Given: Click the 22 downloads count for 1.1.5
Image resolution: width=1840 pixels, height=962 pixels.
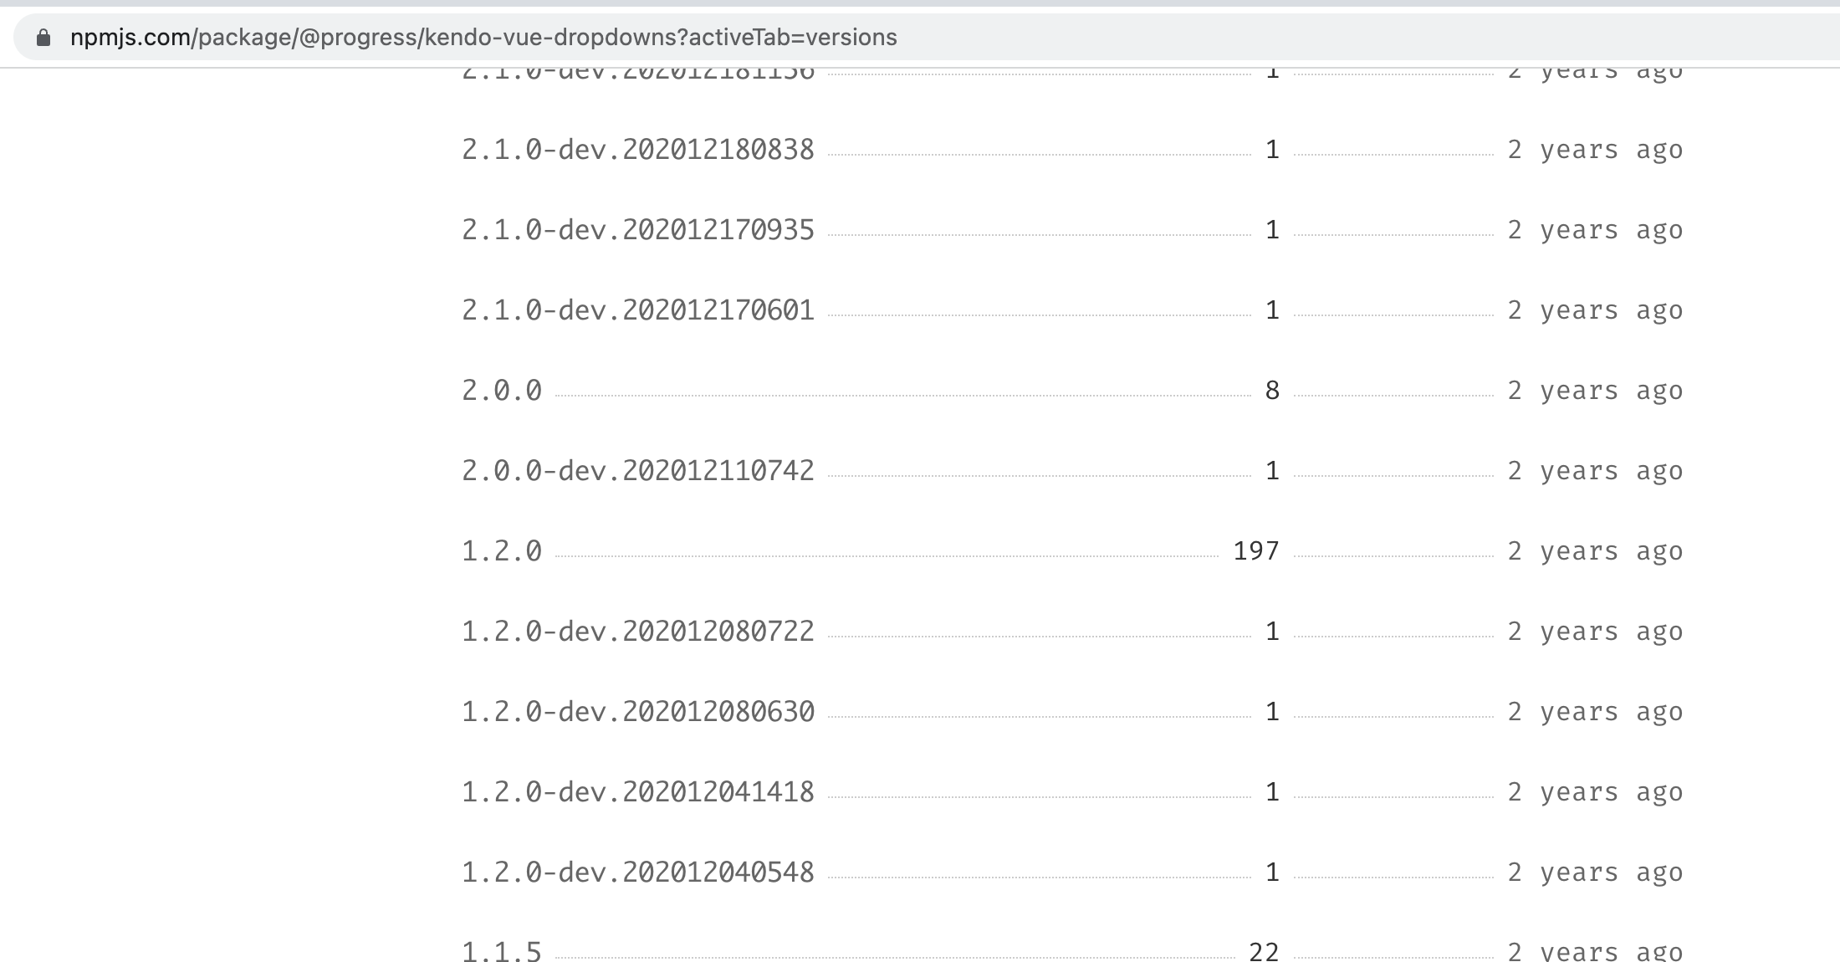Looking at the screenshot, I should click(x=1264, y=951).
